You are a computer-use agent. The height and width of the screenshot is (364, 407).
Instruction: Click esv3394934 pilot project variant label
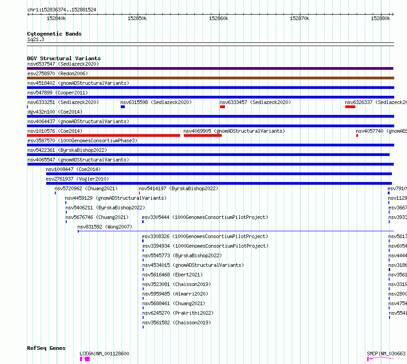[x=205, y=246]
